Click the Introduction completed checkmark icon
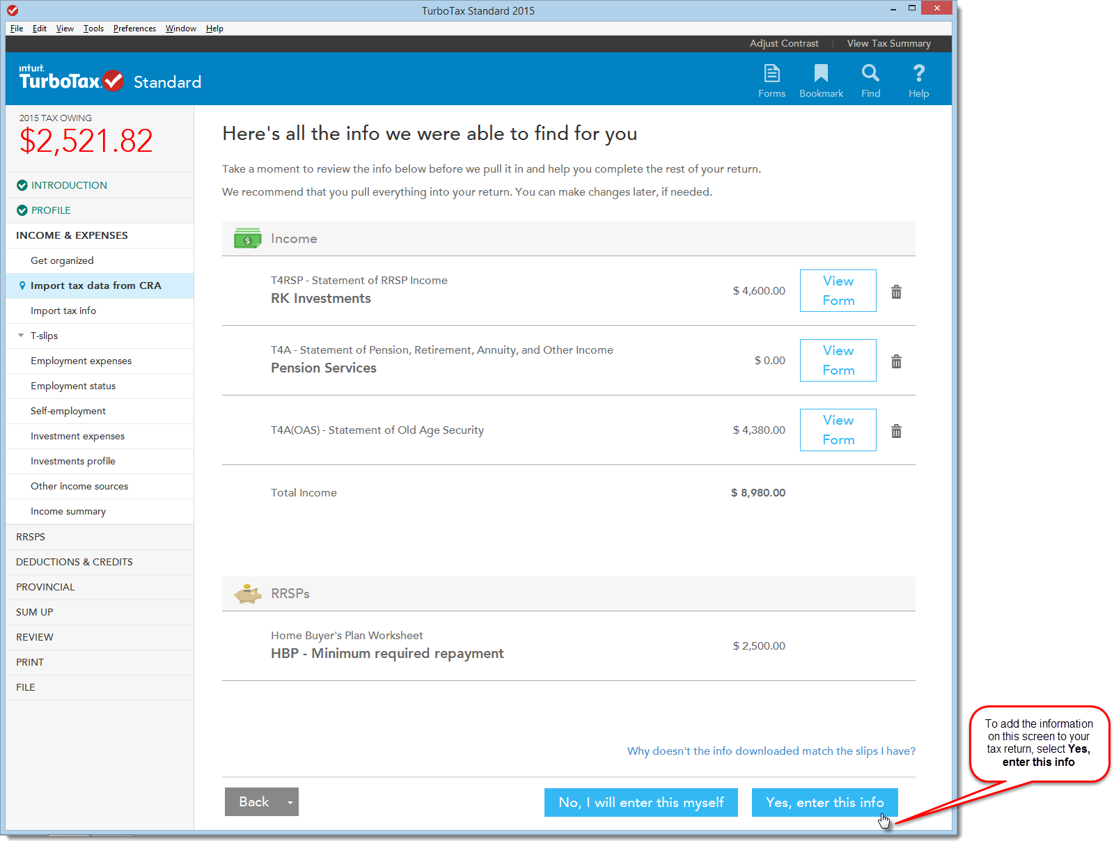 pyautogui.click(x=22, y=185)
